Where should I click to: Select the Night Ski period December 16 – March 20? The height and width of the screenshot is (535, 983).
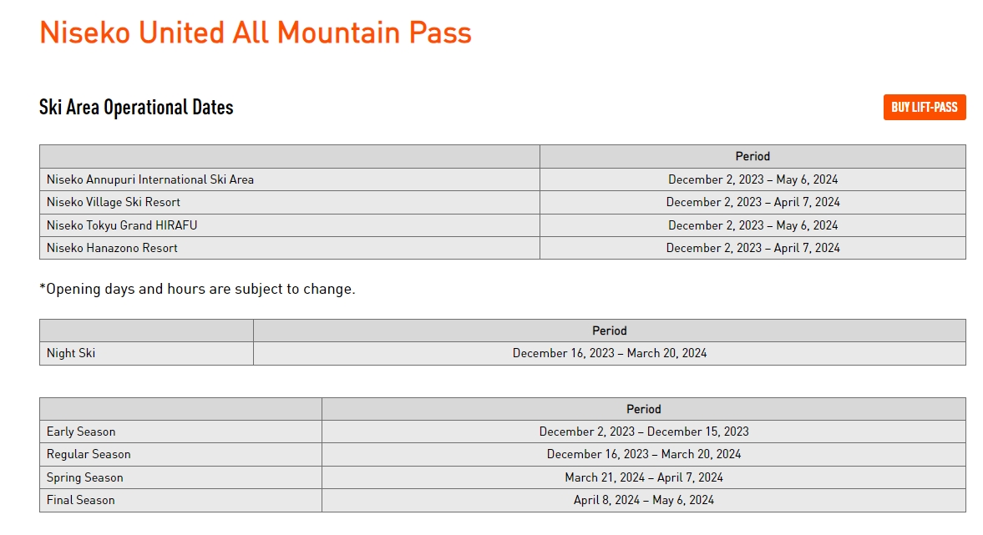pyautogui.click(x=610, y=353)
